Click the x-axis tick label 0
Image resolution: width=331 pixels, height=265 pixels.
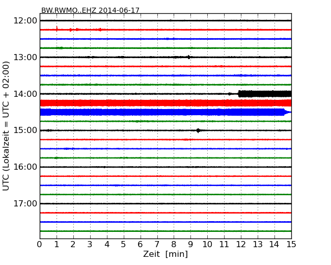tap(40, 245)
